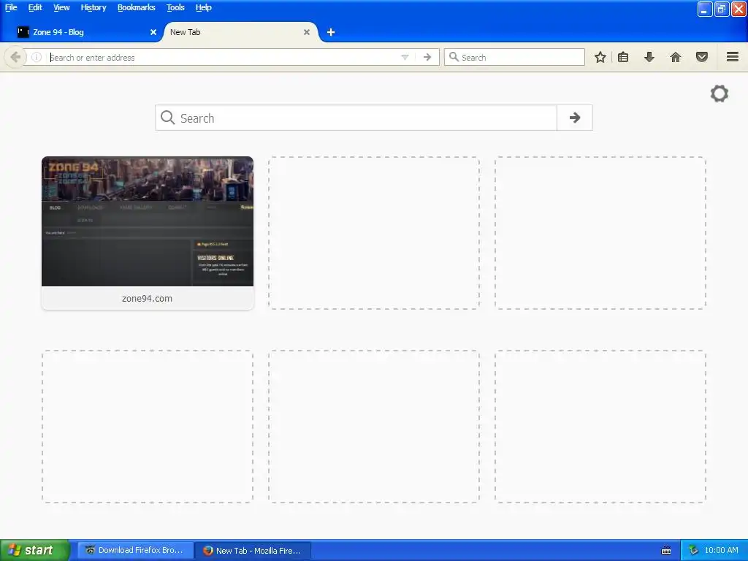Minimize the Firefox window
The height and width of the screenshot is (561, 748).
pyautogui.click(x=705, y=9)
